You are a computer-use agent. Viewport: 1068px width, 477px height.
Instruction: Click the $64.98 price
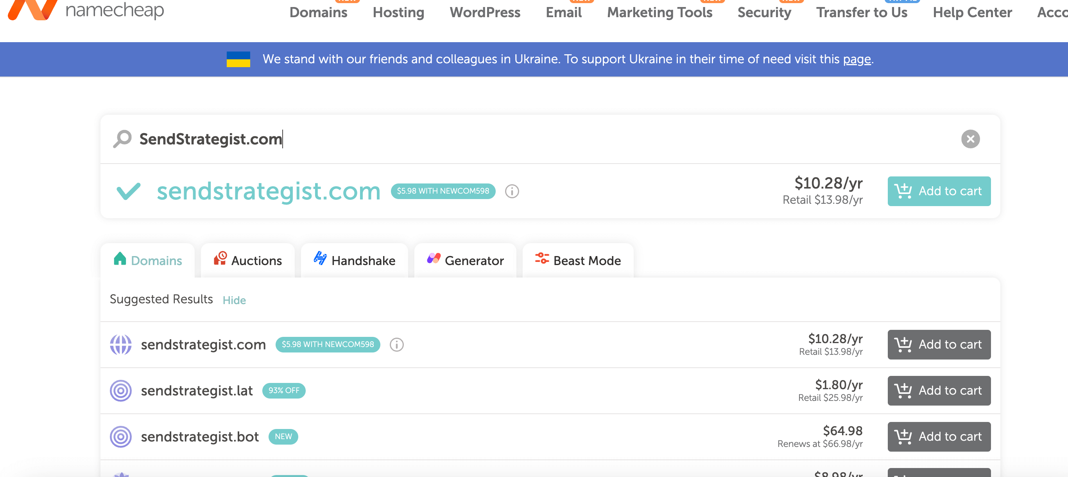[x=842, y=431]
